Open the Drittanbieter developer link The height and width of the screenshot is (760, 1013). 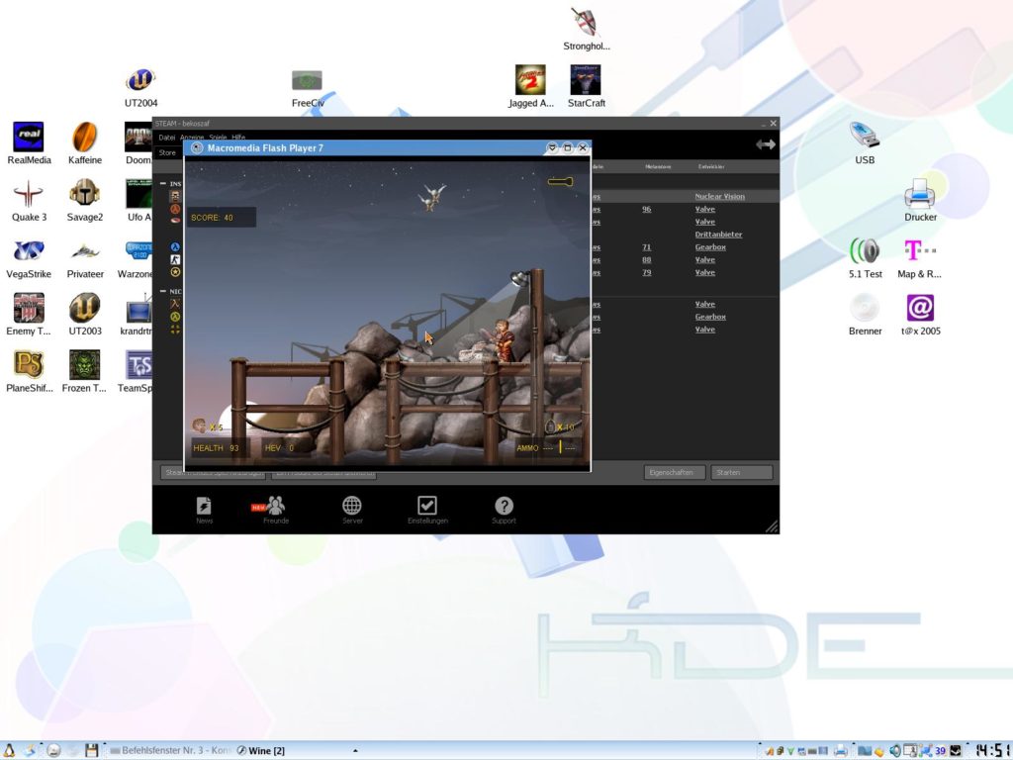[x=718, y=235]
